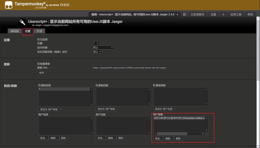Click the 保存 button

tap(41, 73)
